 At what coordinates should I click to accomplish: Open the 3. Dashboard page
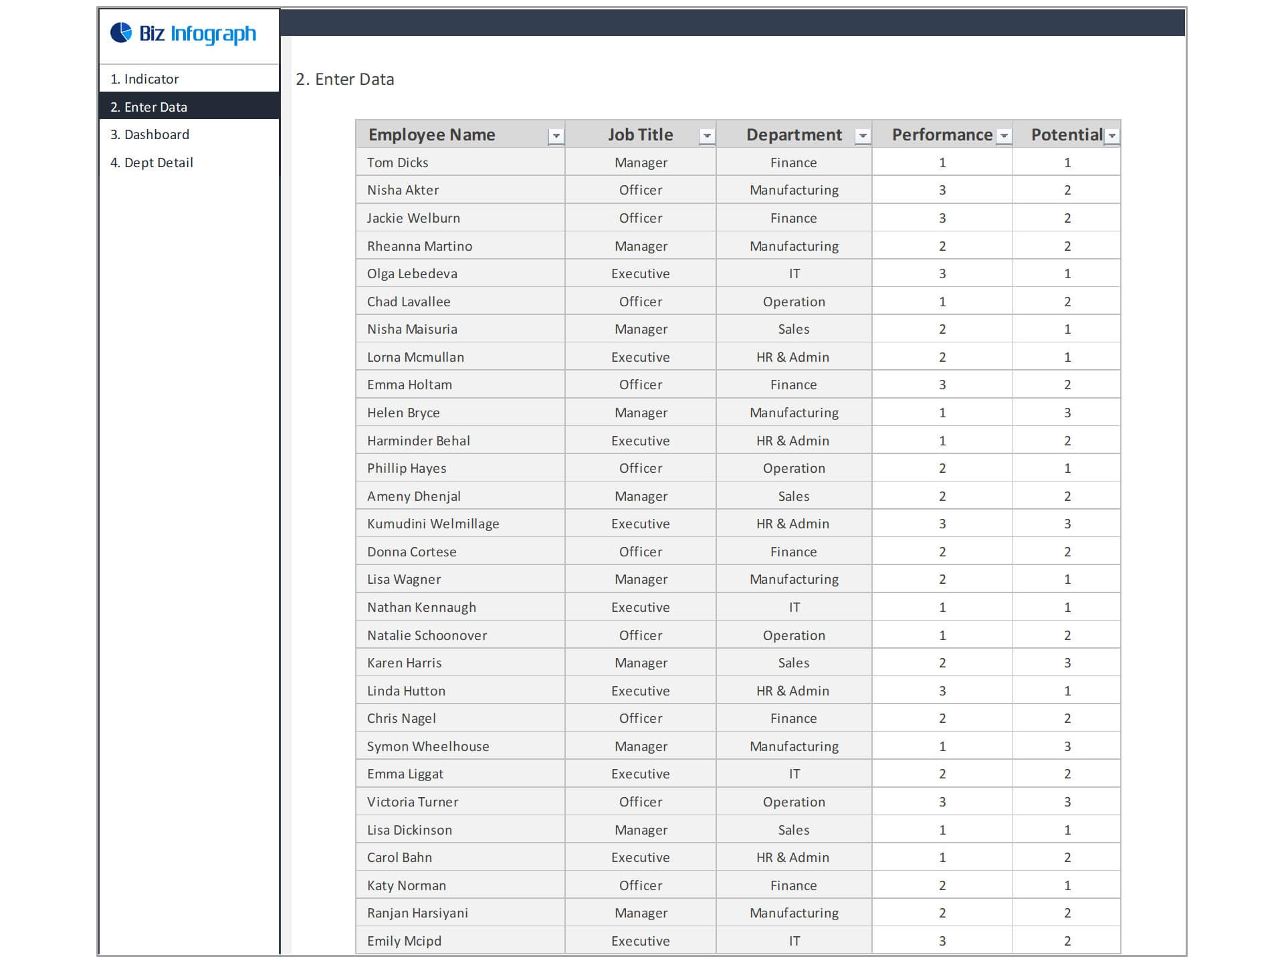point(150,134)
